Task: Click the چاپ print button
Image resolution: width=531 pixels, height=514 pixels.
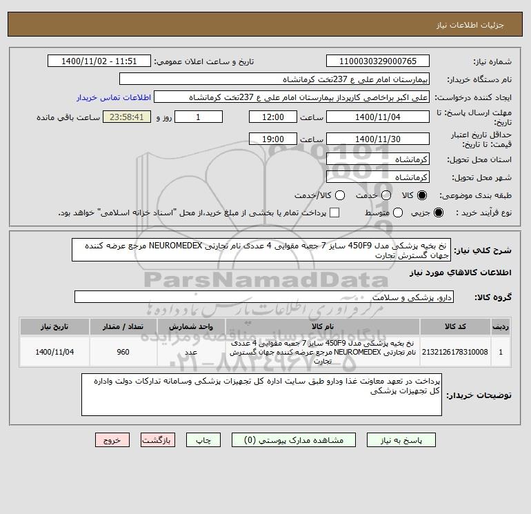Action: click(x=203, y=439)
